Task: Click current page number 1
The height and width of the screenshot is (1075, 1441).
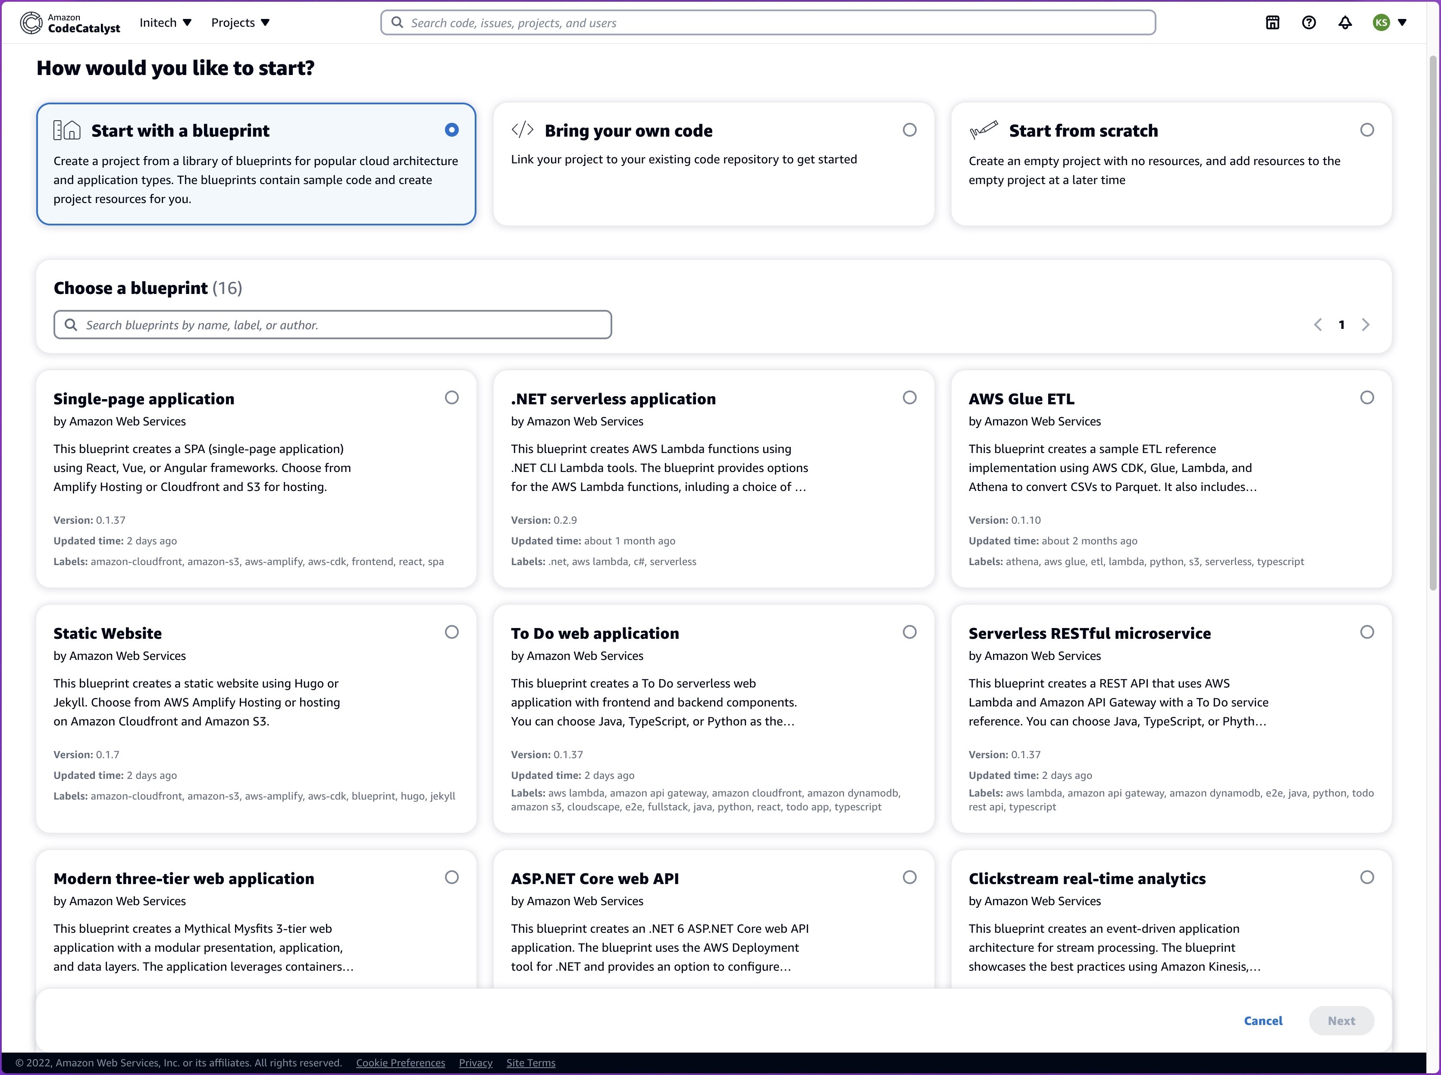Action: [x=1341, y=325]
